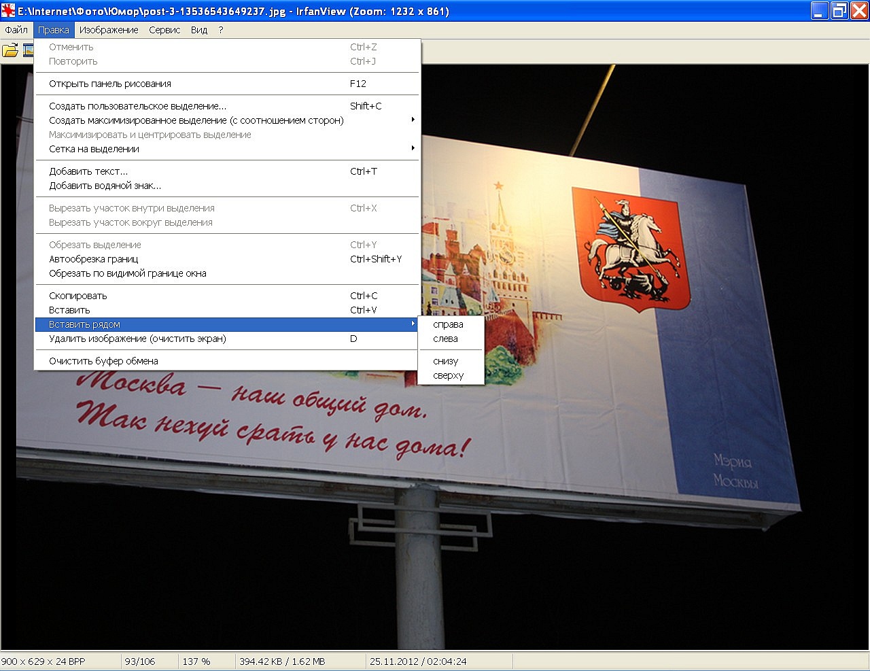Expand the Вставить рядом submenu arrow
This screenshot has height=671, width=870.
(413, 324)
